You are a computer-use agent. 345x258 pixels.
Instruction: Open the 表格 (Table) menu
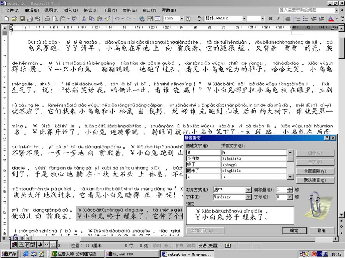coord(129,10)
